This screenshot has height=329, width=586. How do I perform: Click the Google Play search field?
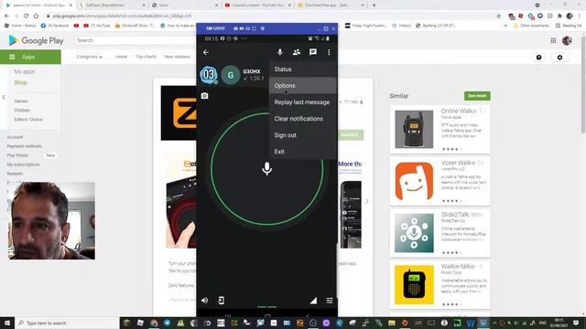pyautogui.click(x=135, y=40)
